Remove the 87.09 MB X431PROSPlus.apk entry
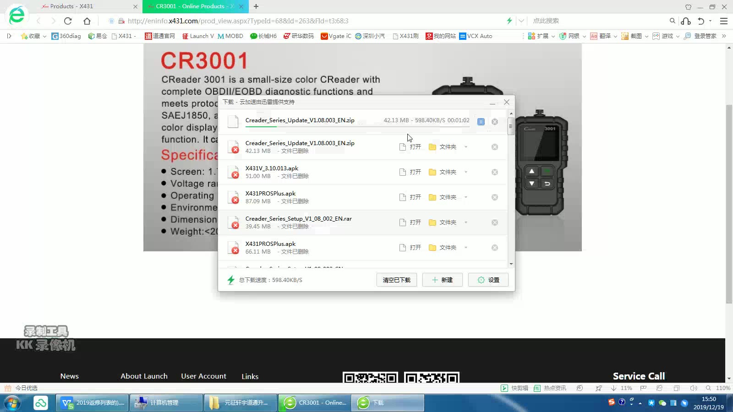This screenshot has width=733, height=412. pos(495,197)
